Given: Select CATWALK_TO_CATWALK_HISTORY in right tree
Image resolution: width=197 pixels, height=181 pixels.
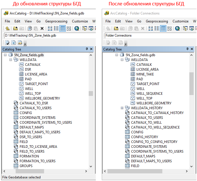Looking at the screenshot, I should click(x=157, y=113).
